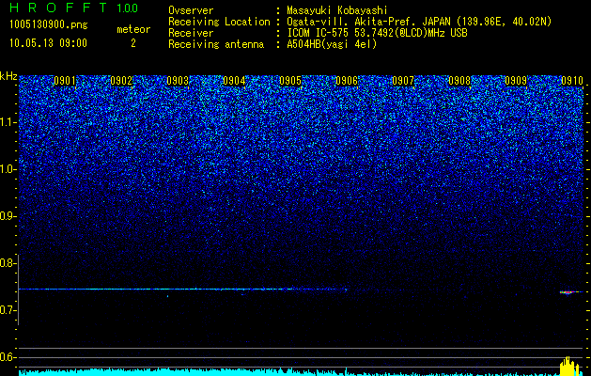This screenshot has height=376, width=591.
Task: Select the filename 1005130900.png
Action: click(49, 25)
